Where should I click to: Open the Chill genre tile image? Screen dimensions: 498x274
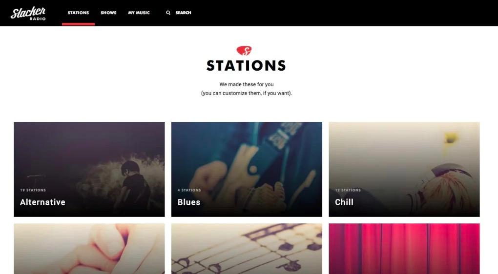[404, 169]
